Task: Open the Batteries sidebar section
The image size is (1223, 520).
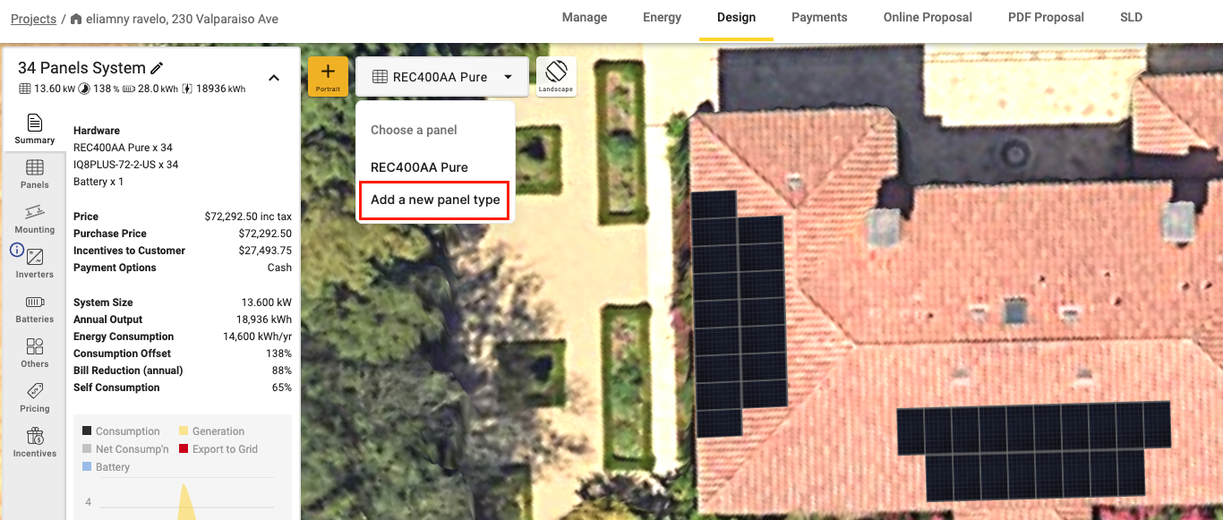Action: pyautogui.click(x=34, y=308)
